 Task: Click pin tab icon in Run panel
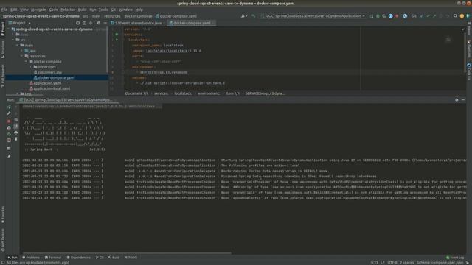[x=9, y=157]
